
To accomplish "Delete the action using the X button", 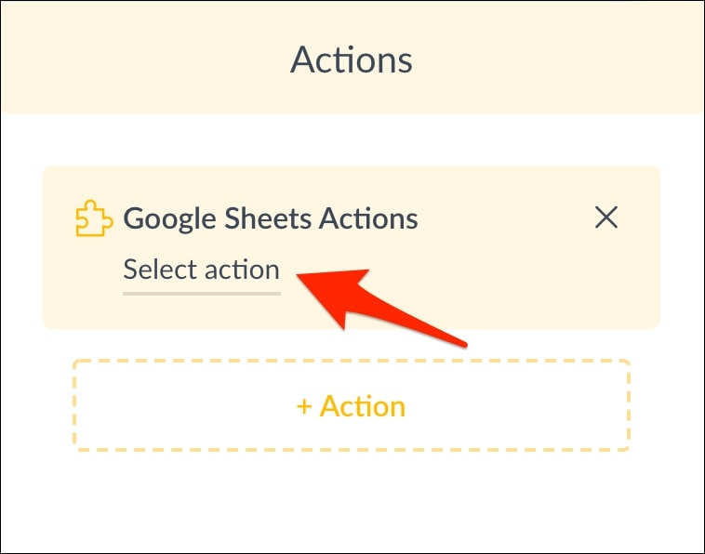I will [x=606, y=218].
